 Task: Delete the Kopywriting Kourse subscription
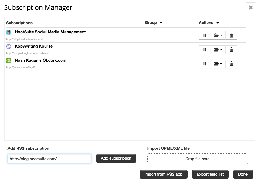(231, 50)
